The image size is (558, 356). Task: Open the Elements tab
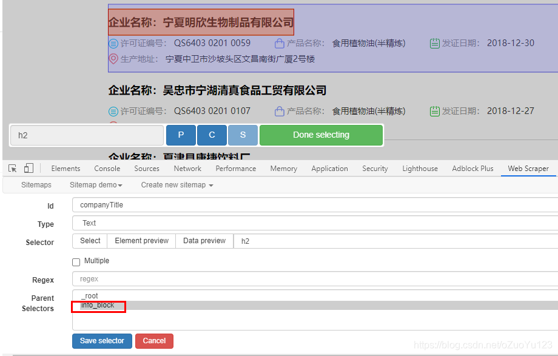tap(66, 169)
